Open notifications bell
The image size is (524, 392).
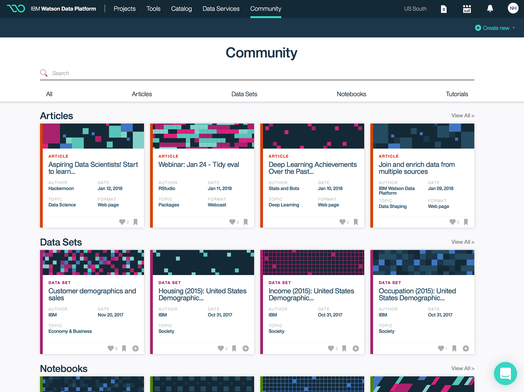coord(490,9)
